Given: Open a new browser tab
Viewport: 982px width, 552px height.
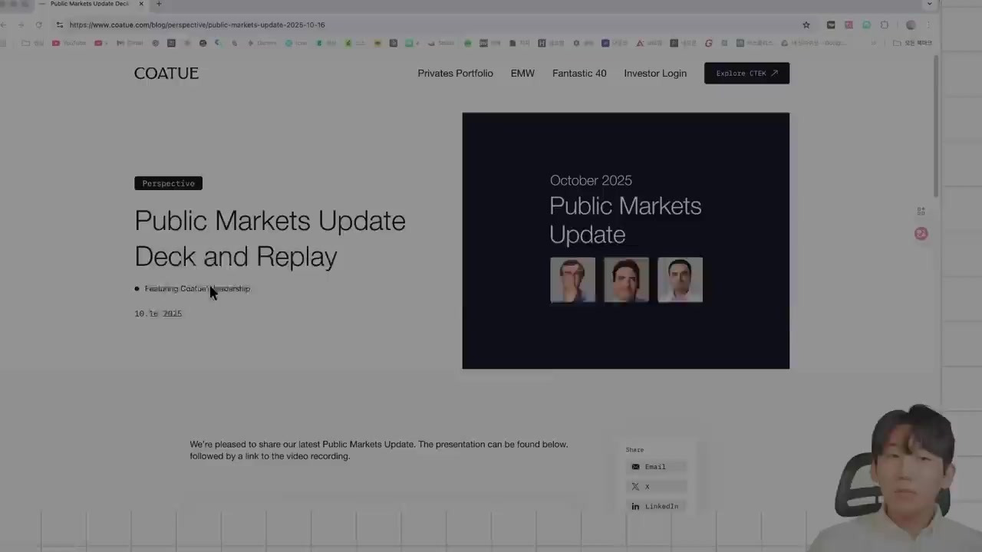Looking at the screenshot, I should [x=159, y=4].
